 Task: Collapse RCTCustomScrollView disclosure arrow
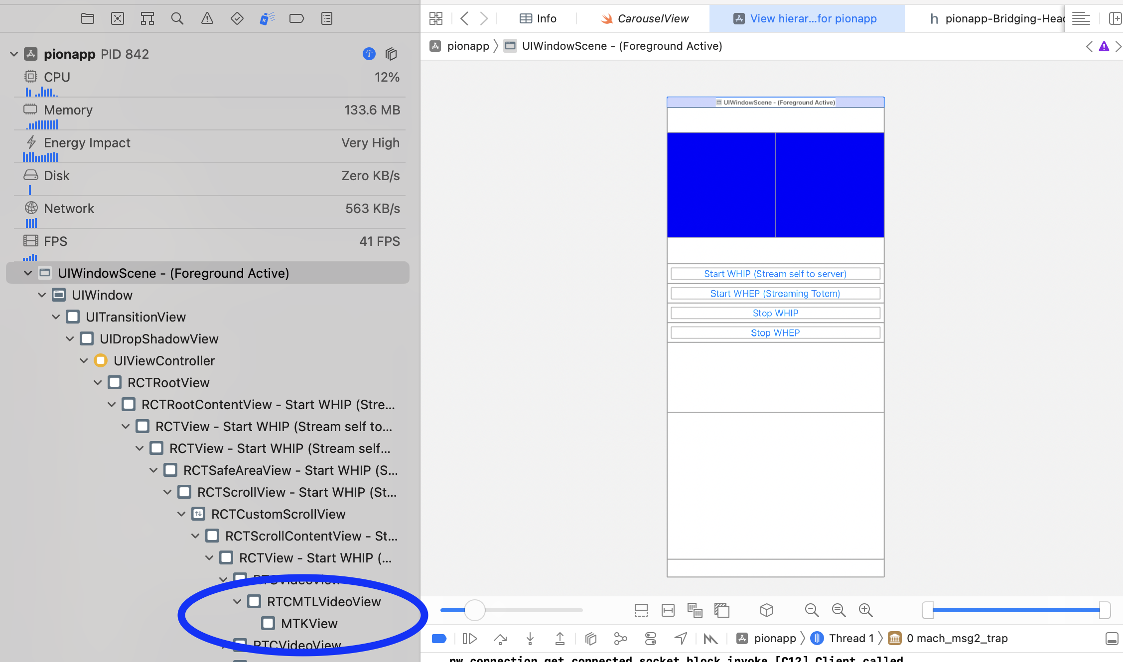(x=181, y=514)
